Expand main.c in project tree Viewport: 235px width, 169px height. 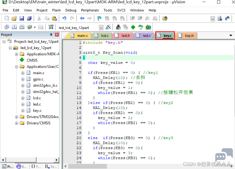23,73
